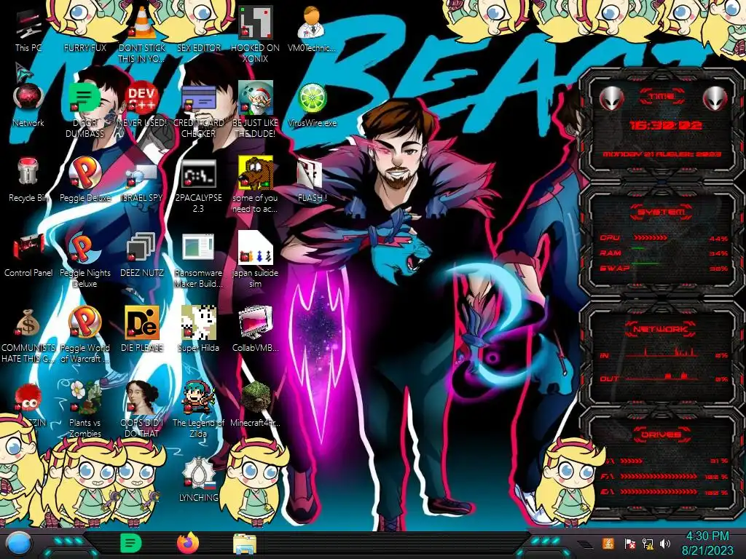The width and height of the screenshot is (746, 559).
Task: Open the VM0Technic shortcut icon
Action: [x=312, y=29]
